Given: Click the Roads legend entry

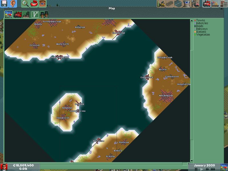Looking at the screenshot, I should [x=199, y=26].
